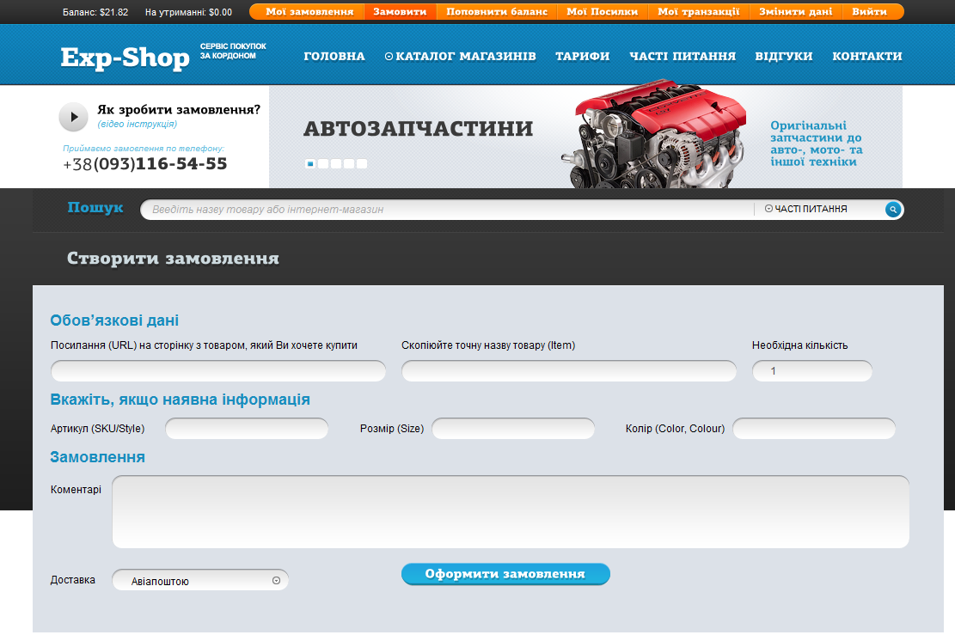
Task: Expand Каталог магазинів menu
Action: pos(461,56)
